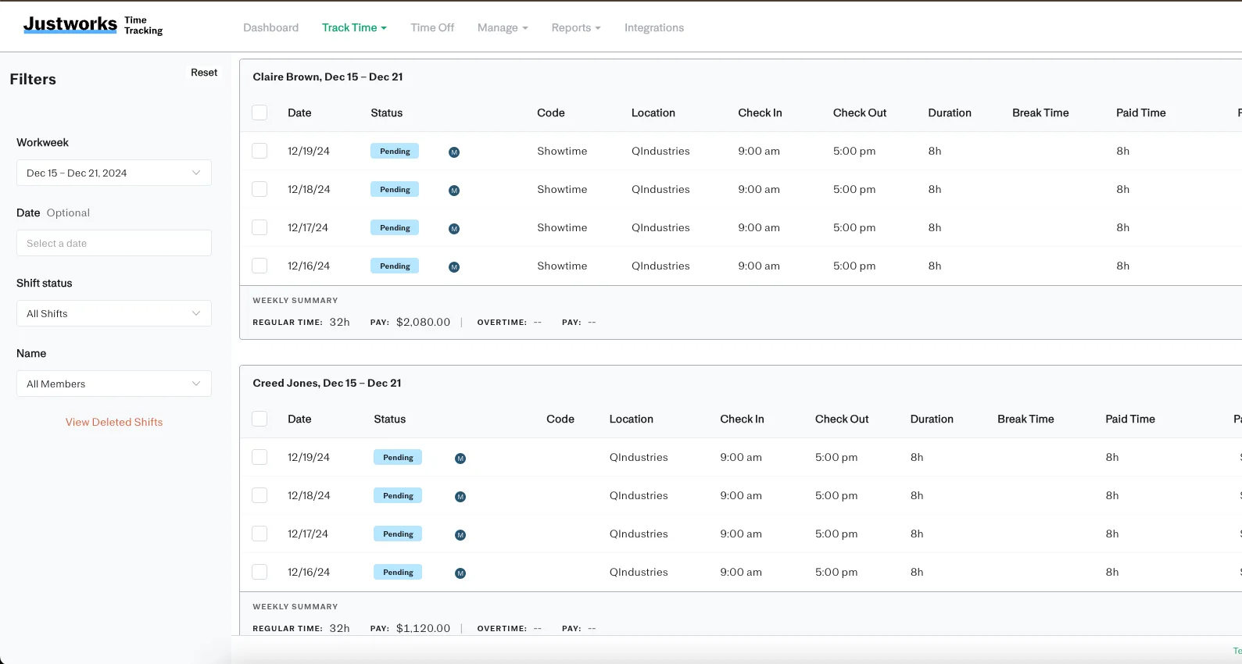Image resolution: width=1242 pixels, height=664 pixels.
Task: Open the Name filter All Members dropdown
Action: coord(114,384)
